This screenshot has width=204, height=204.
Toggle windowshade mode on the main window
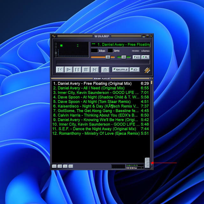tap(147, 36)
